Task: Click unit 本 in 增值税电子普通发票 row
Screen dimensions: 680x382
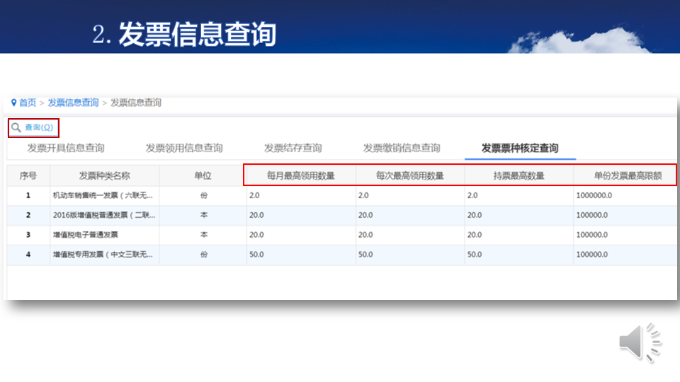Action: (204, 235)
